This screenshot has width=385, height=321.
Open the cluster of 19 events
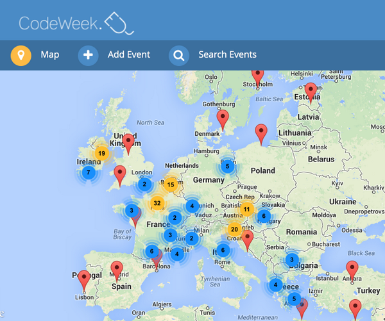tap(101, 154)
